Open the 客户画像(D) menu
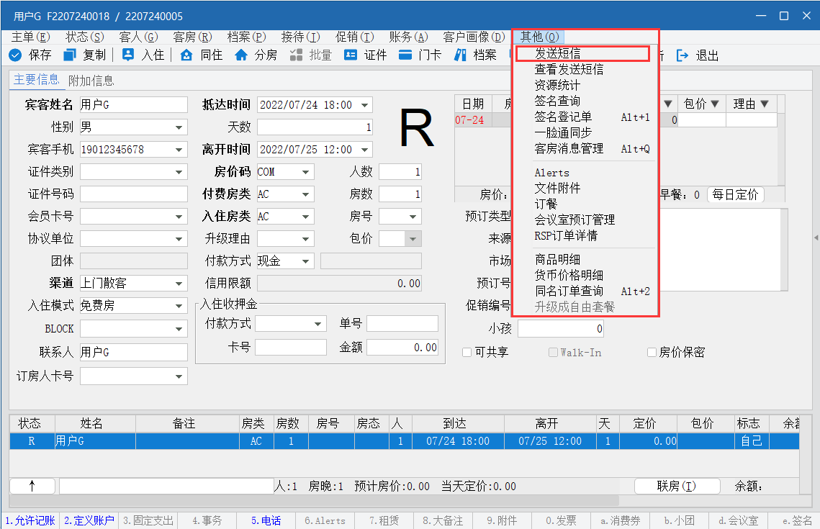Screen dimensions: 820x529 (474, 37)
